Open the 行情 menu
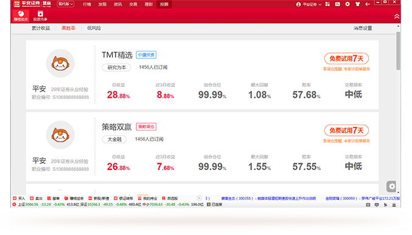Image resolution: width=412 pixels, height=235 pixels. click(86, 4)
